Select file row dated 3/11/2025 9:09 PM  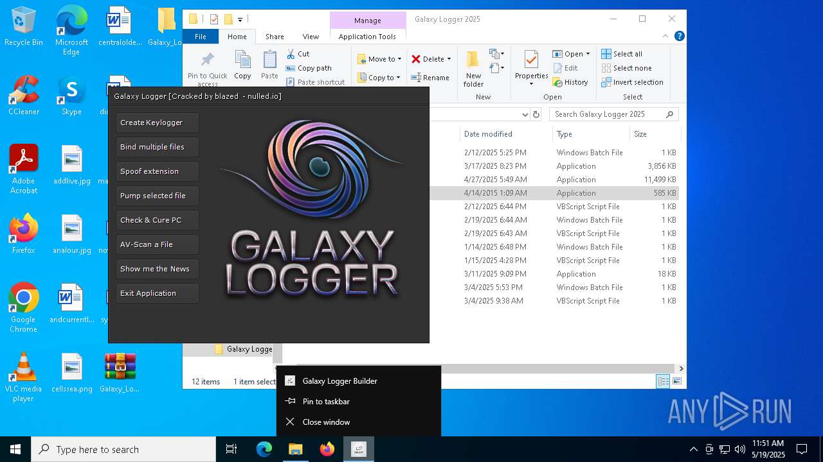[x=554, y=274]
